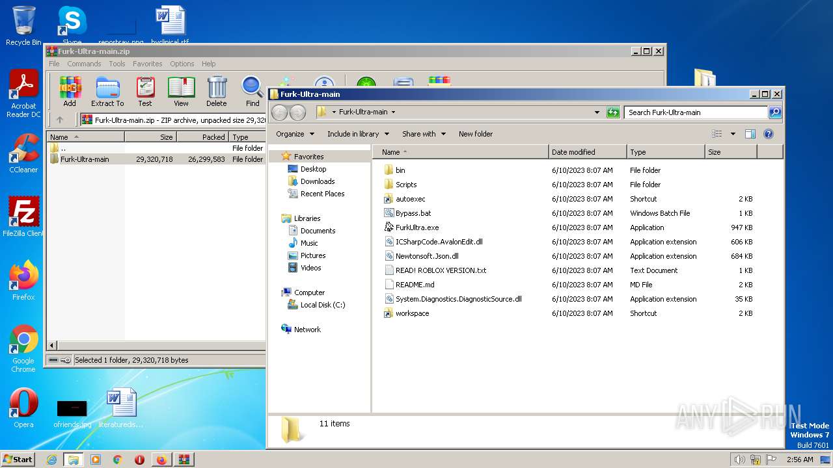Image resolution: width=833 pixels, height=468 pixels.
Task: Click the View icon in WinRAR toolbar
Action: [181, 91]
